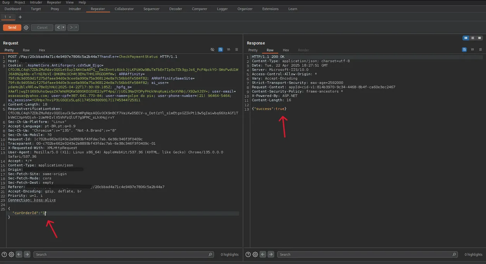
Task: Add a new Repeater tab
Action: (x=20, y=17)
